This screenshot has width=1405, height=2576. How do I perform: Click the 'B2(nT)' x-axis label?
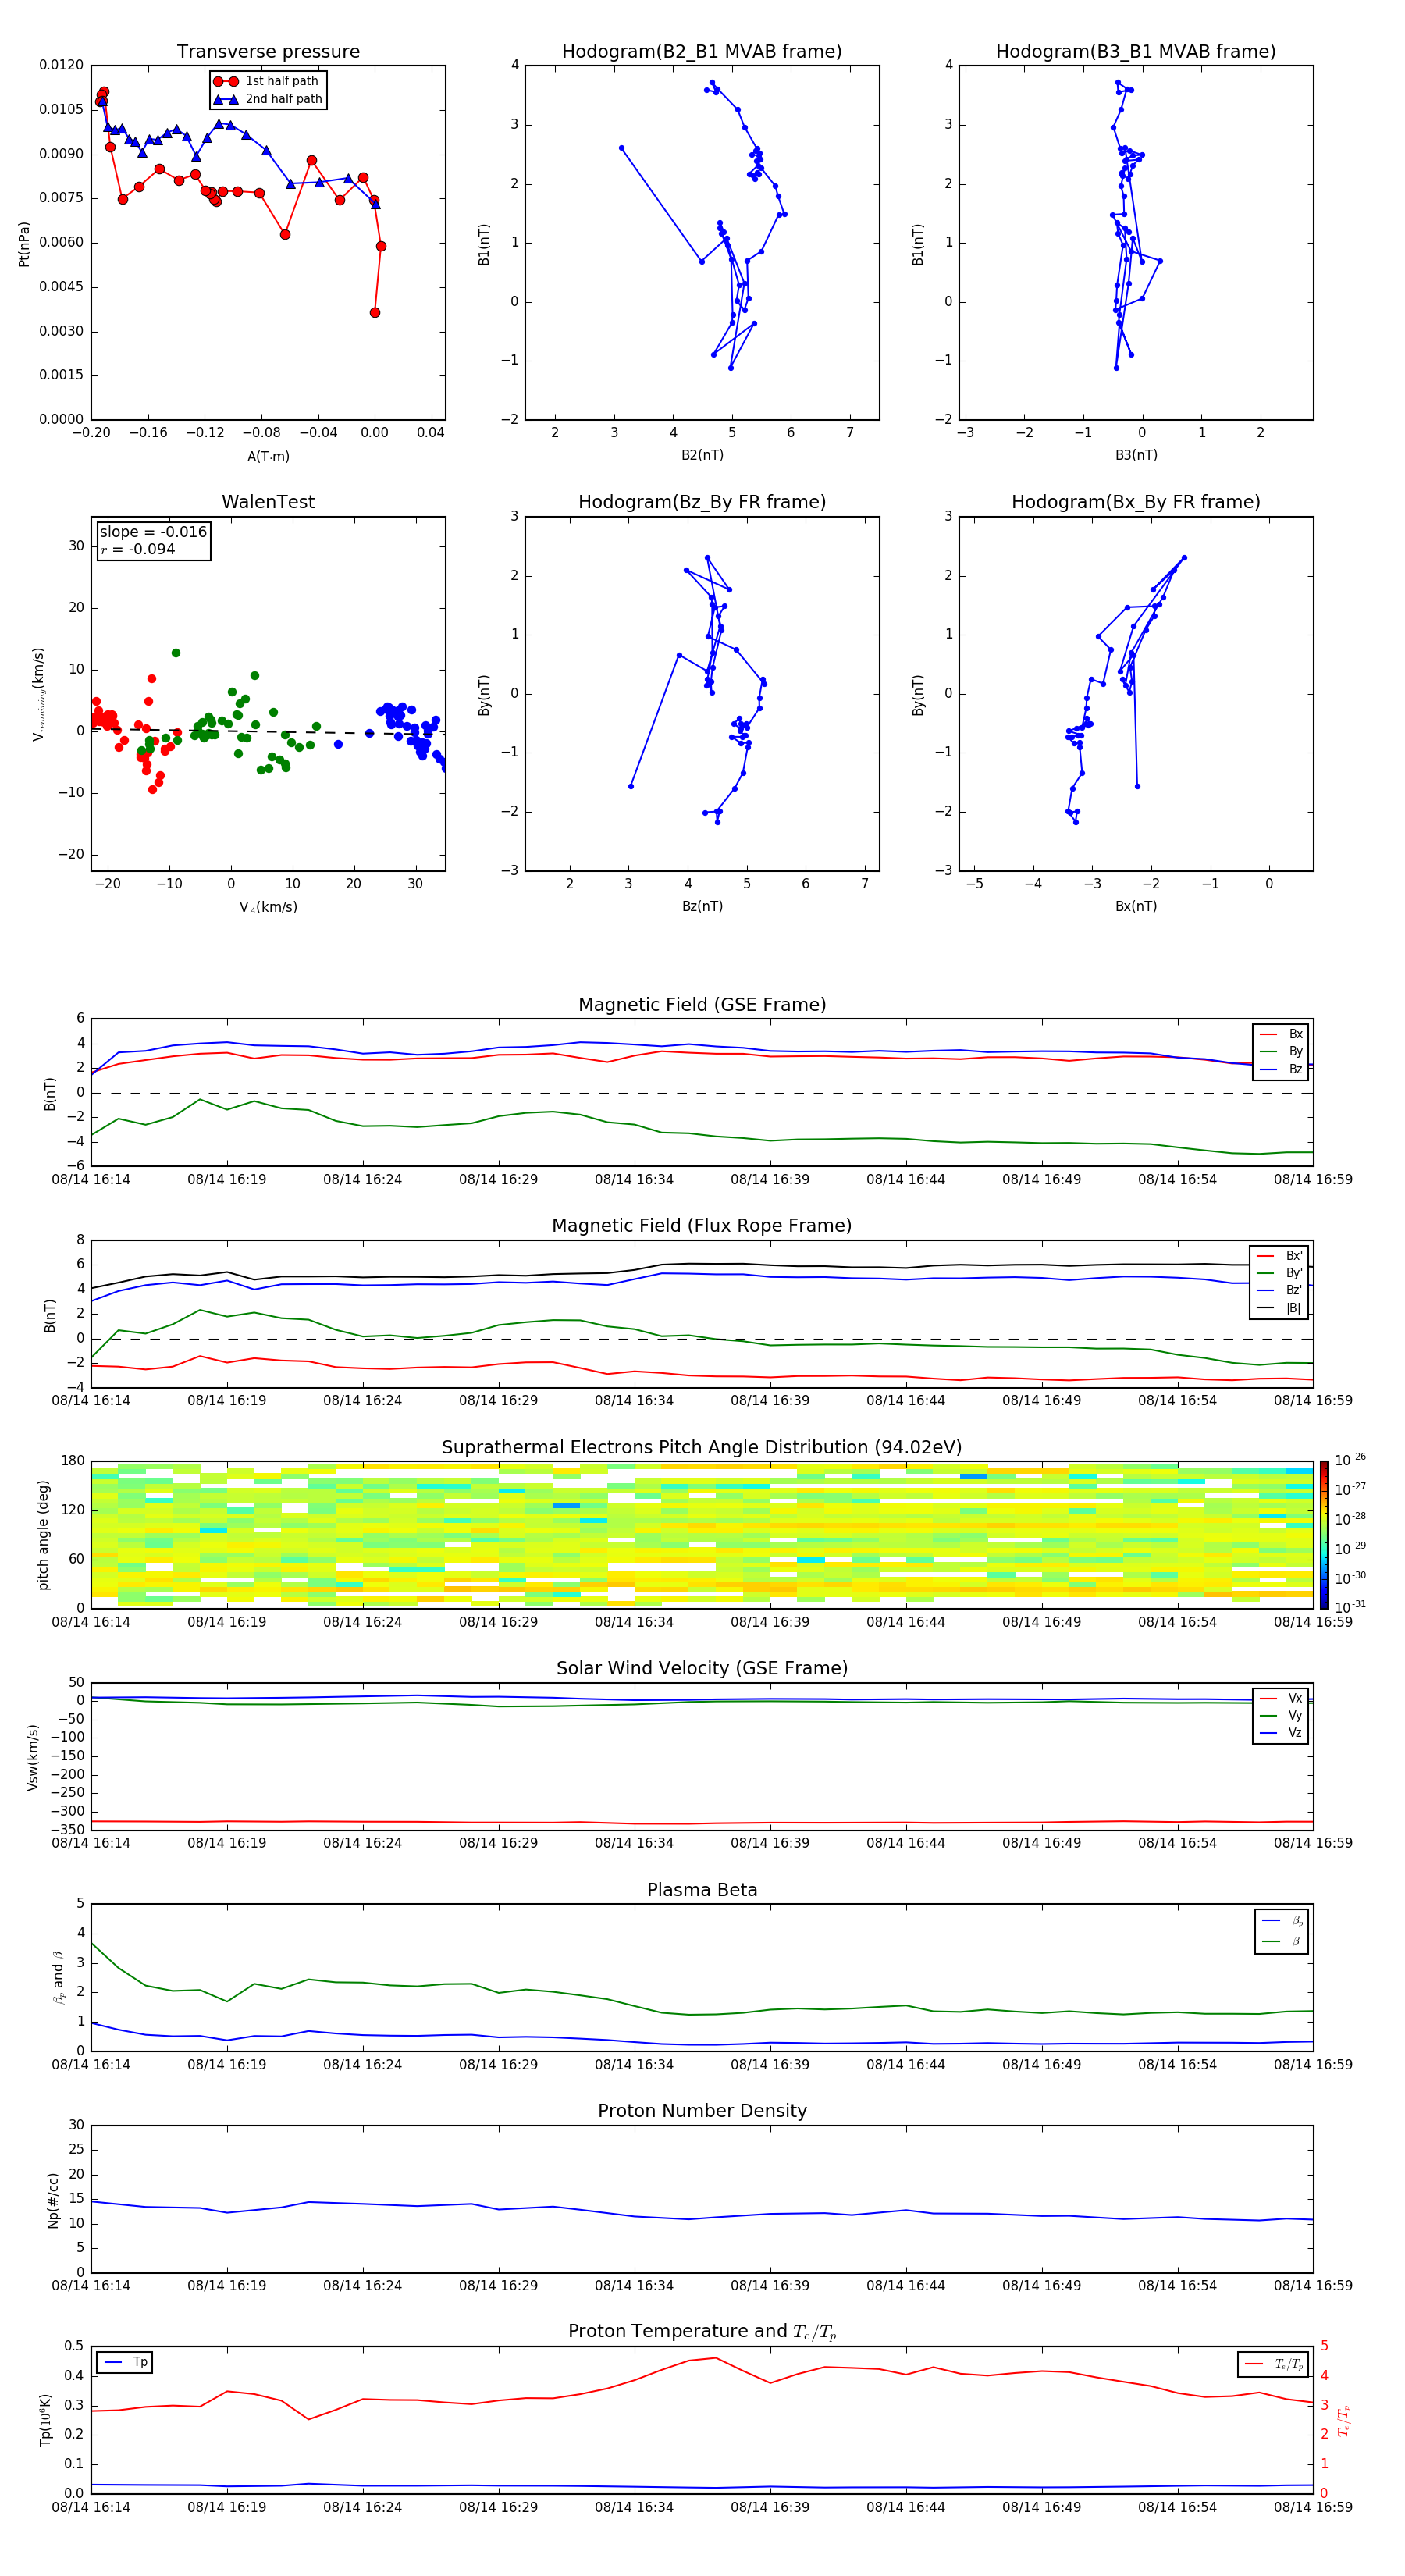click(702, 456)
